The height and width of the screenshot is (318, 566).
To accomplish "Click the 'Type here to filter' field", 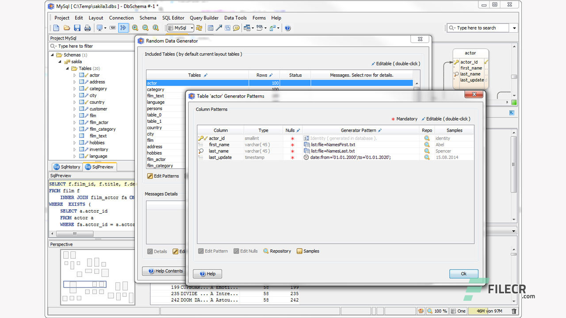I will tap(92, 46).
